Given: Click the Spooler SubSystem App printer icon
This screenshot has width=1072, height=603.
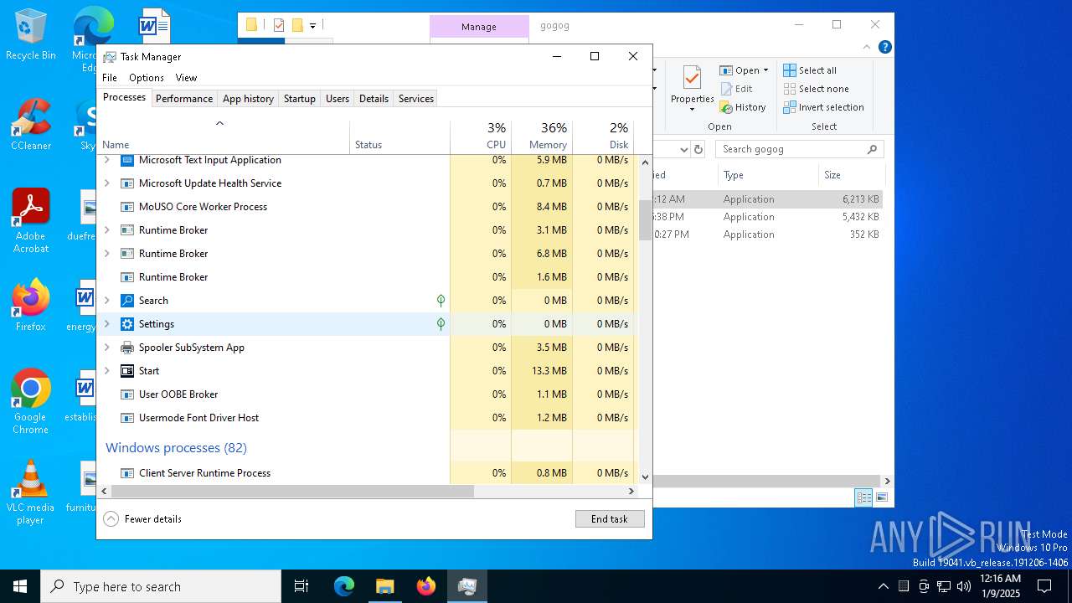Looking at the screenshot, I should pos(127,348).
